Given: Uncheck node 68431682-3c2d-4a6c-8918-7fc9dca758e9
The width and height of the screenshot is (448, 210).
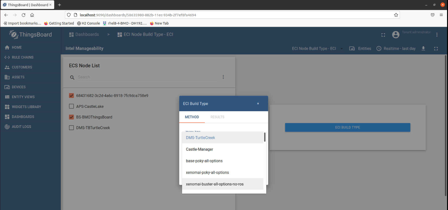Looking at the screenshot, I should (71, 95).
